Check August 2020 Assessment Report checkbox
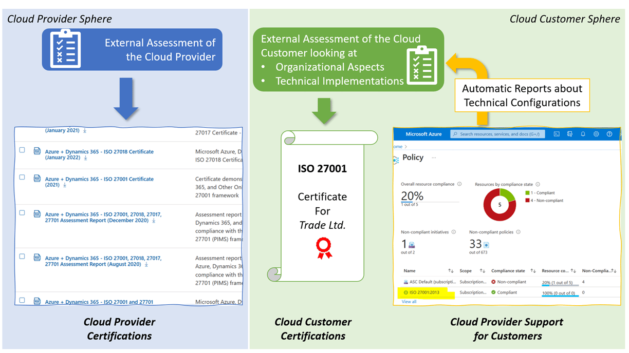The width and height of the screenshot is (629, 353). tap(22, 256)
